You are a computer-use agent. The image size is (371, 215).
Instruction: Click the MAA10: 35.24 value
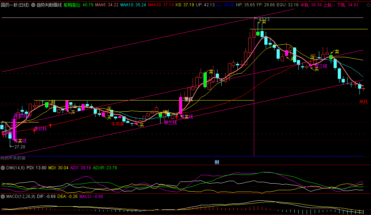(133, 5)
